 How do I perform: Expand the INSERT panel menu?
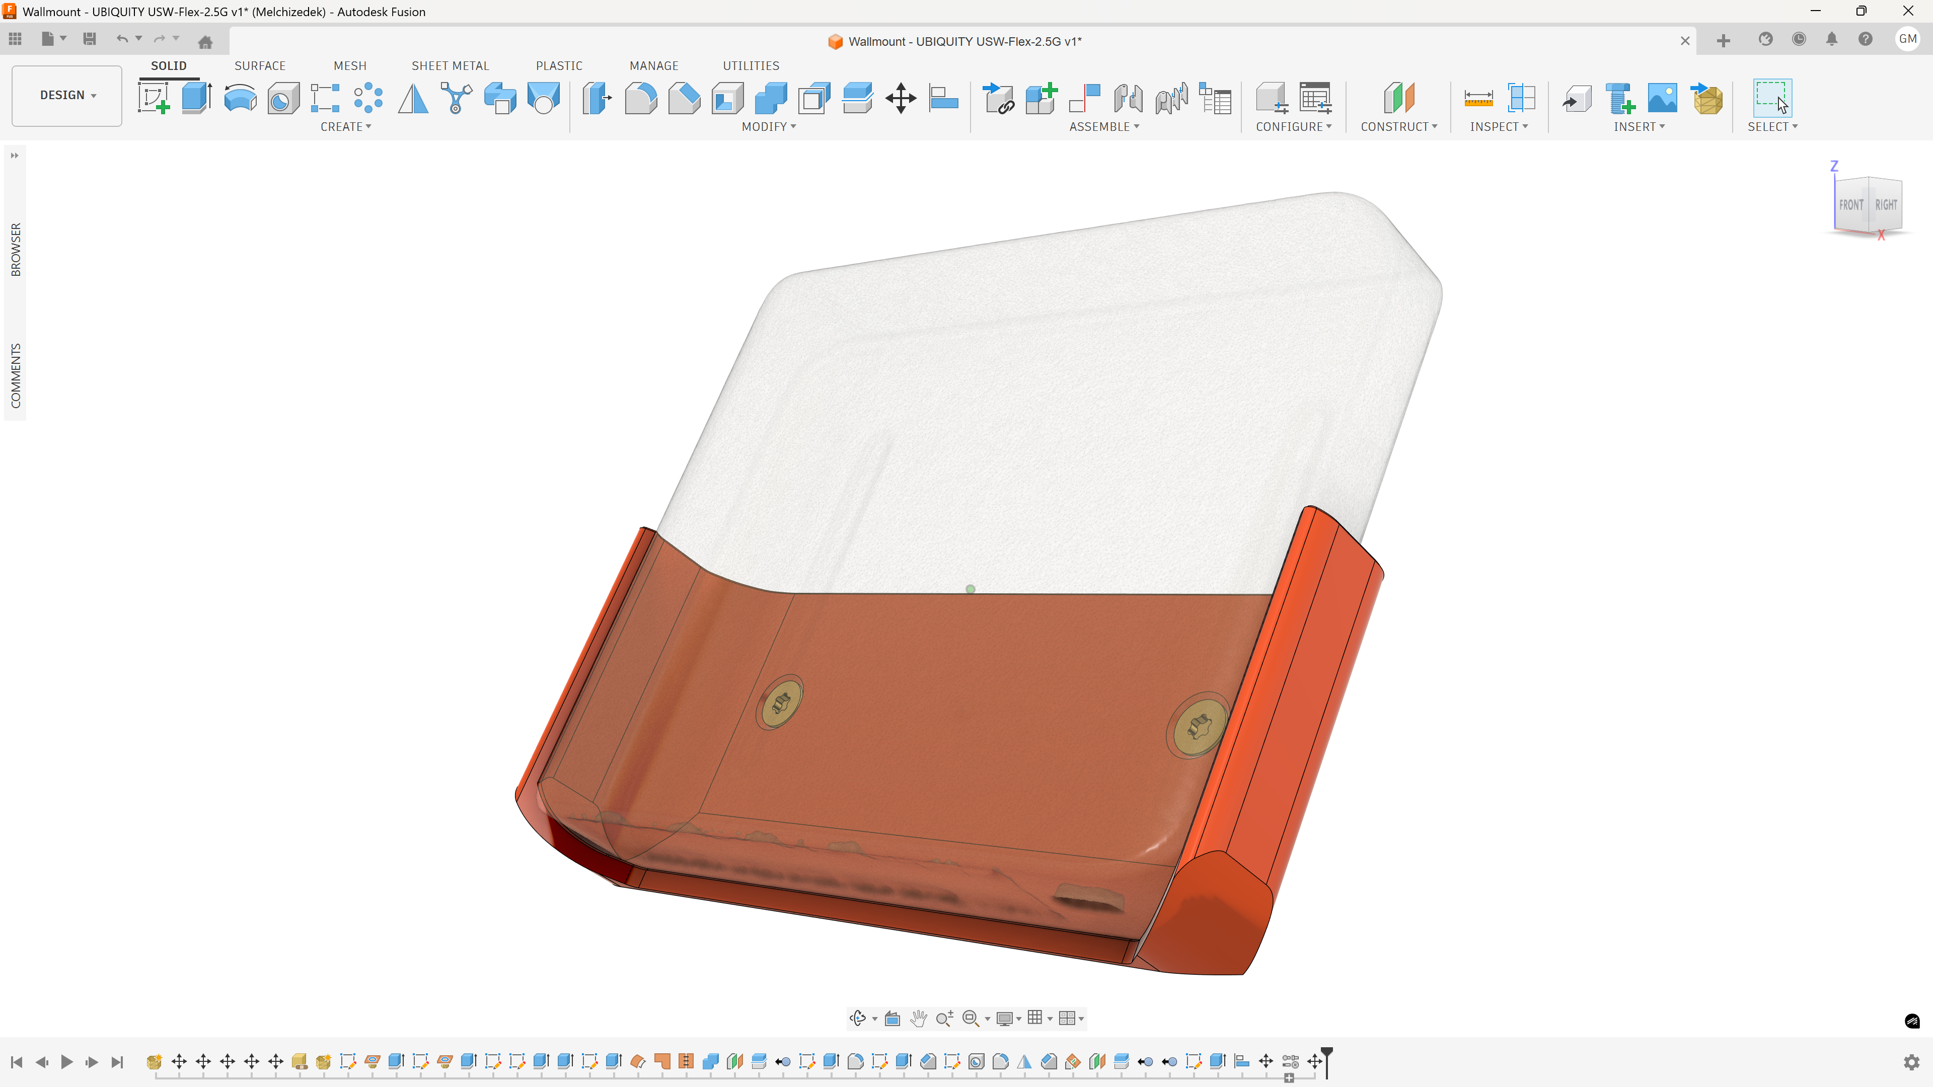coord(1640,127)
